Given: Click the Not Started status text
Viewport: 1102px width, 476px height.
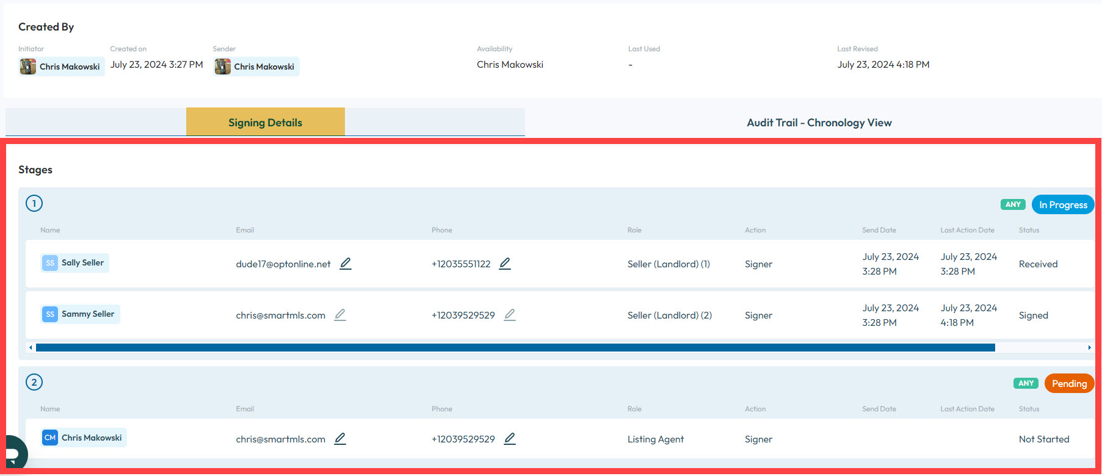Looking at the screenshot, I should point(1044,439).
